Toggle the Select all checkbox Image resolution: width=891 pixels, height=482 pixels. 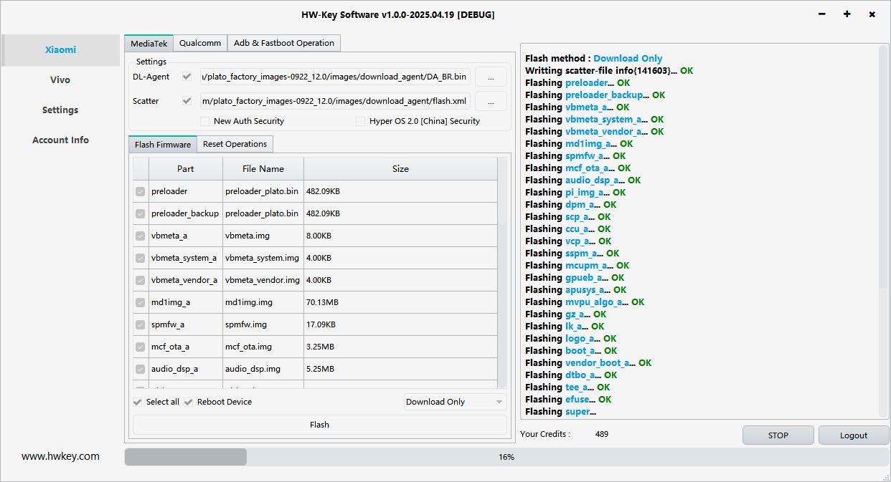pyautogui.click(x=138, y=402)
